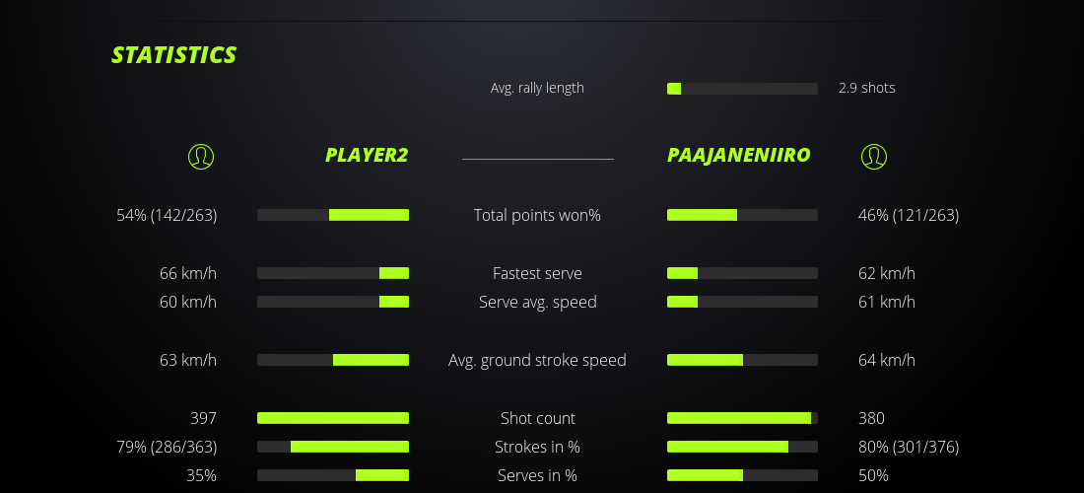Click PAAJANENIIRO Total points won bar
This screenshot has width=1084, height=493.
click(x=742, y=215)
